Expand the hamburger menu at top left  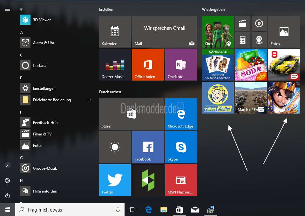point(8,9)
